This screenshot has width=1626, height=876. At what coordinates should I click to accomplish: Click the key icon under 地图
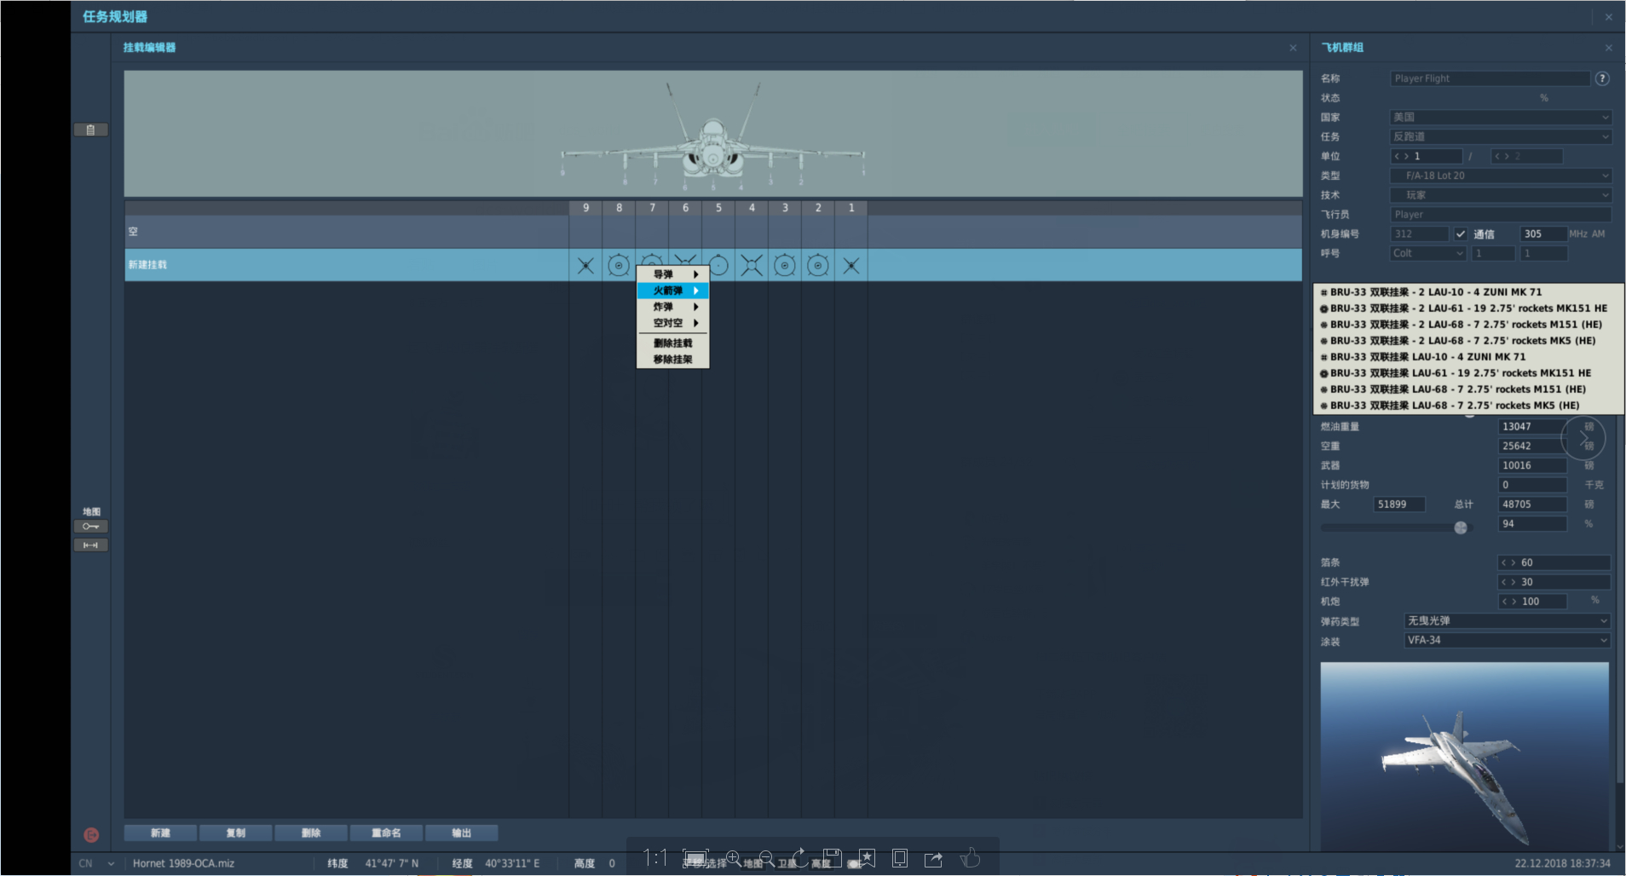tap(90, 527)
